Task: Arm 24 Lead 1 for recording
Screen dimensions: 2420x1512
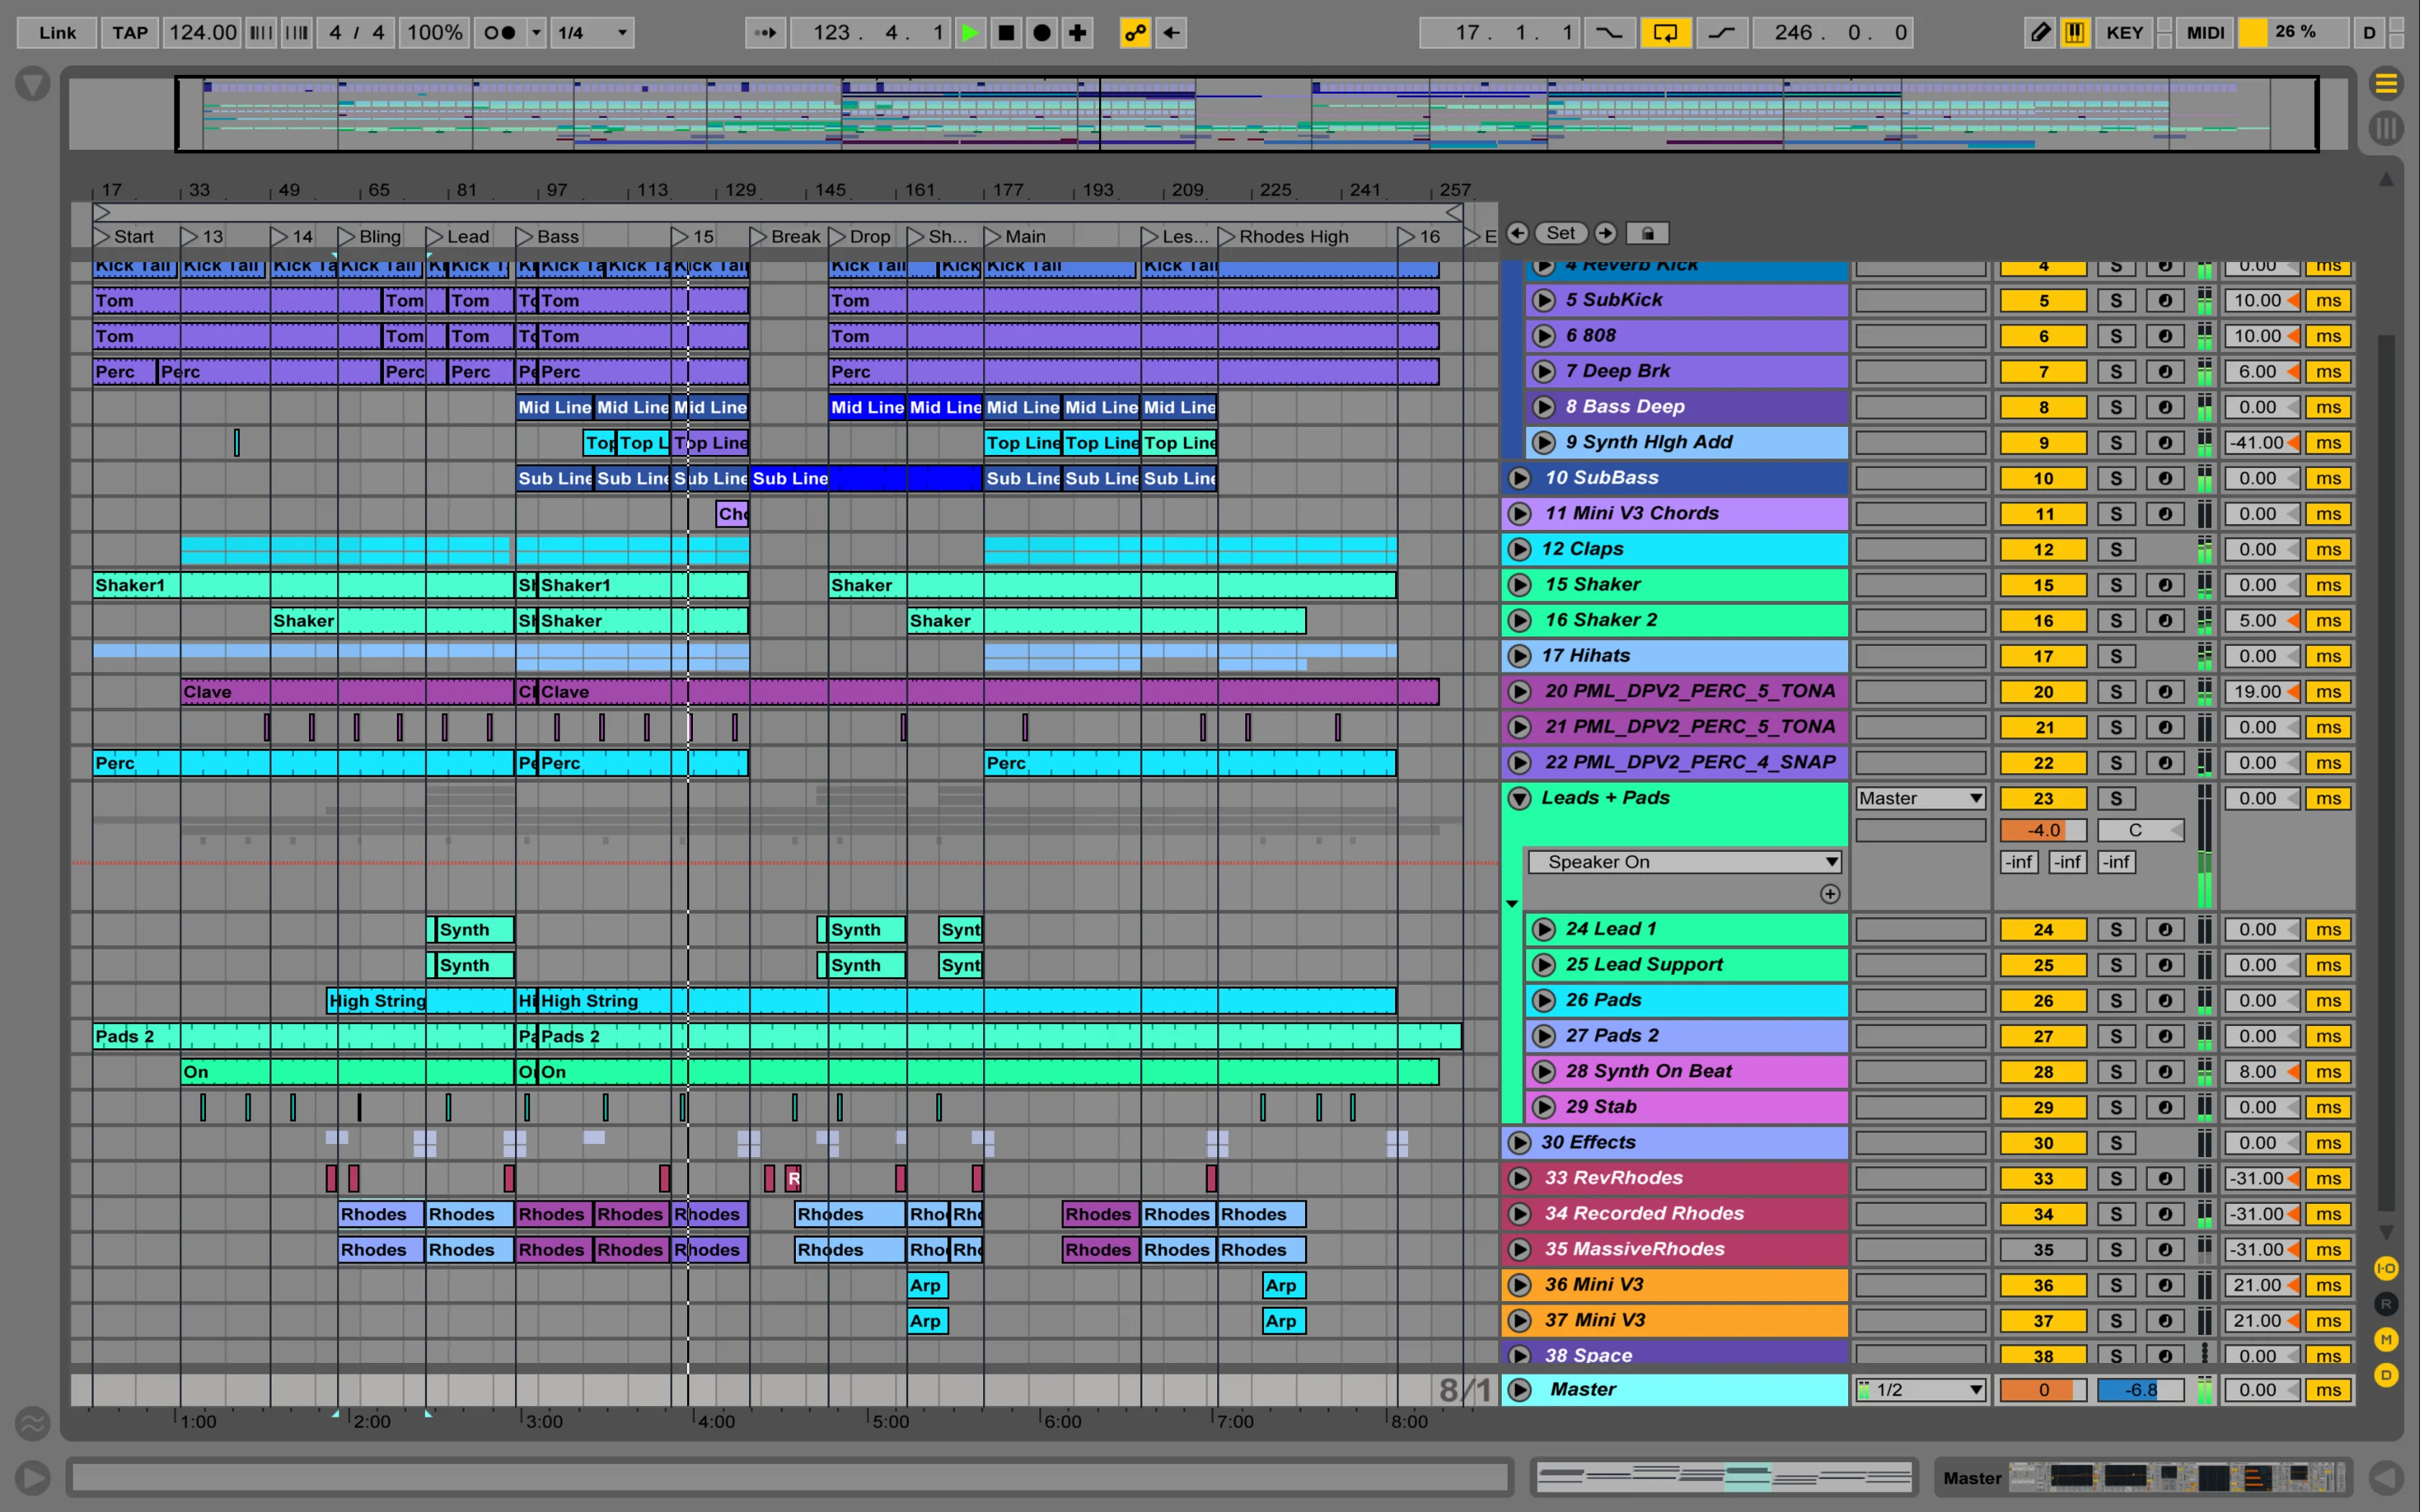Action: (2165, 929)
